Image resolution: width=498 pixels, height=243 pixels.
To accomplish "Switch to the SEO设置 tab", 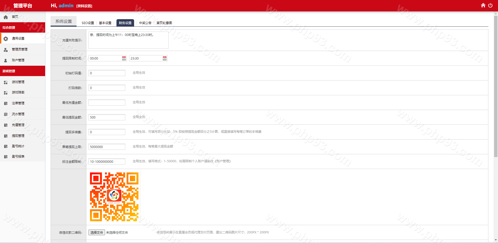I will [88, 23].
